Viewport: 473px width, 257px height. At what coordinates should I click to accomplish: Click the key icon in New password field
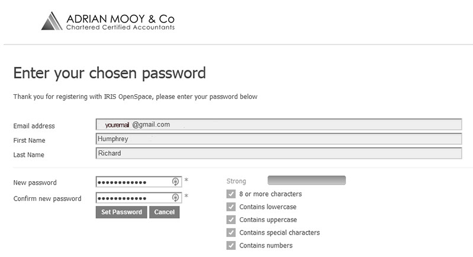pos(175,181)
